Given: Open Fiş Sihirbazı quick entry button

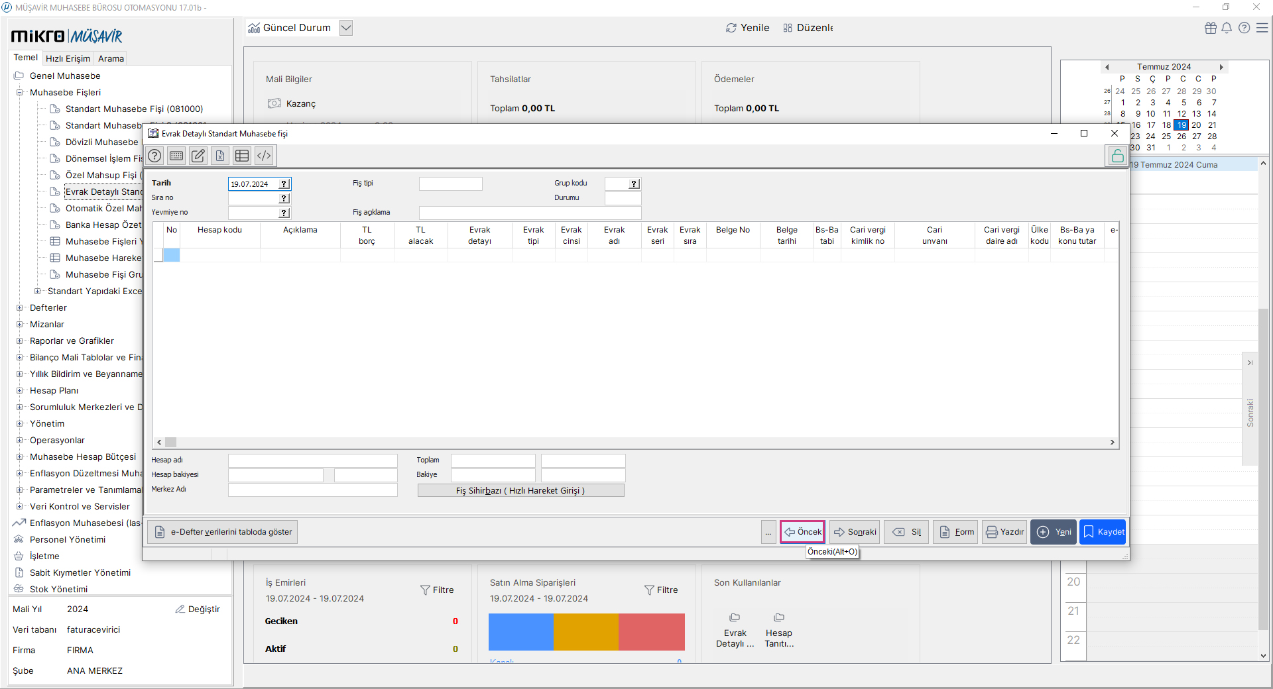Looking at the screenshot, I should (520, 490).
